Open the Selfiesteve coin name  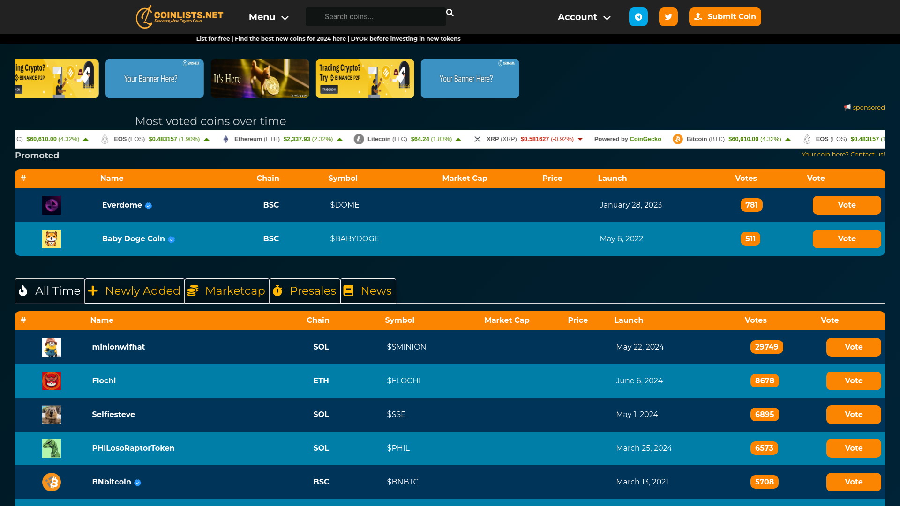(x=113, y=415)
